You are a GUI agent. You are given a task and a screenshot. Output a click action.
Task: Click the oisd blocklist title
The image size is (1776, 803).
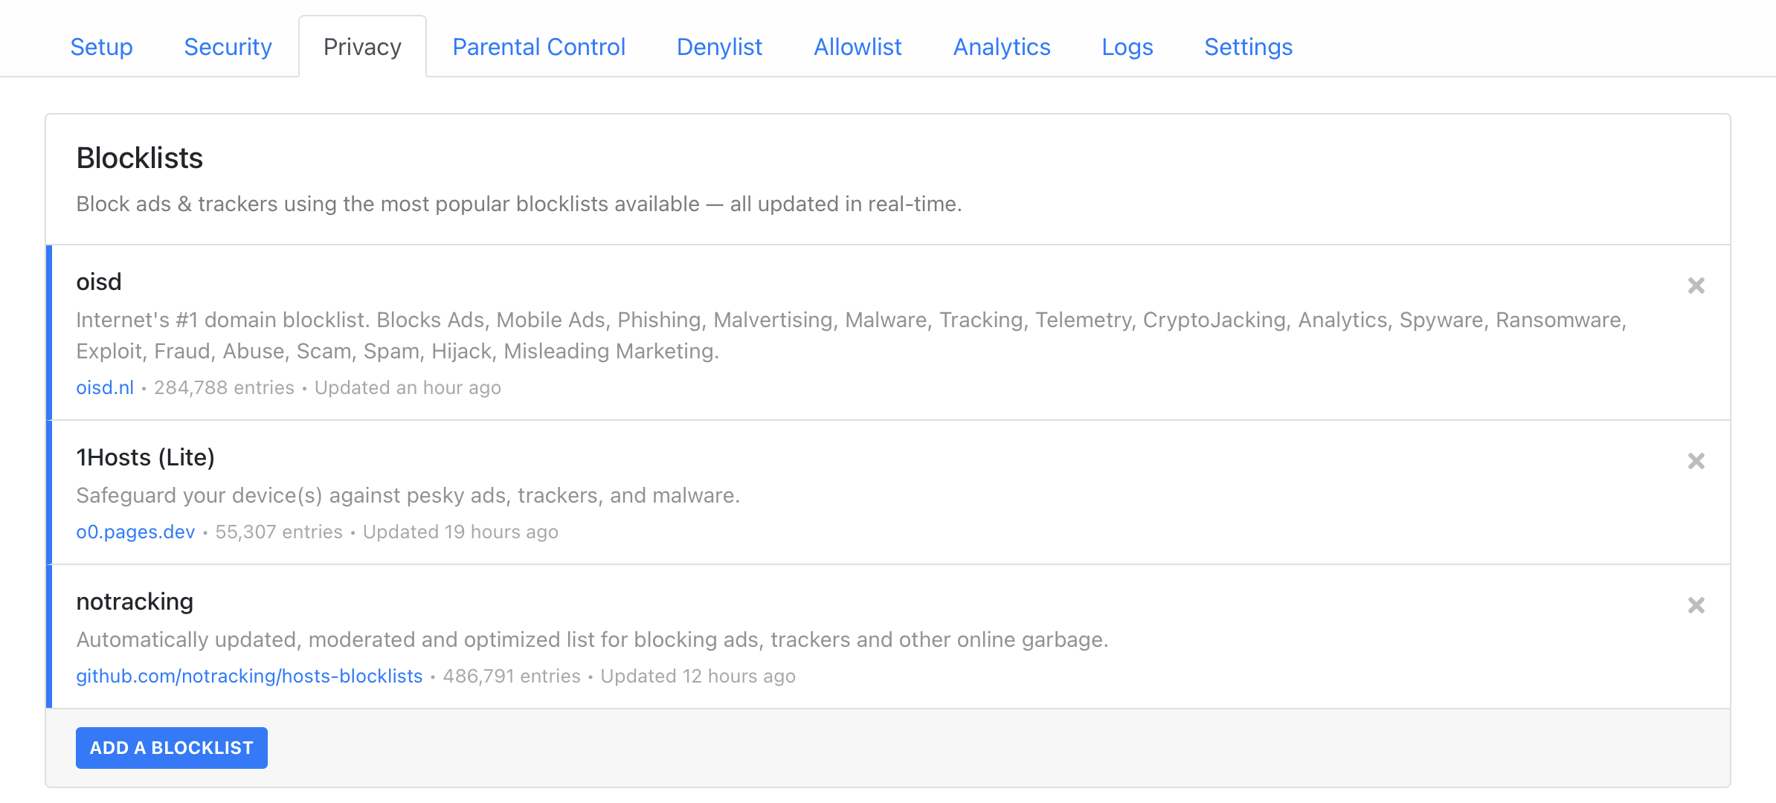(x=99, y=282)
